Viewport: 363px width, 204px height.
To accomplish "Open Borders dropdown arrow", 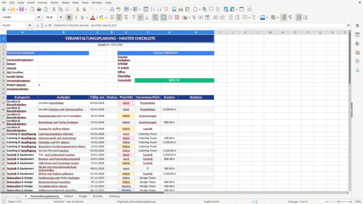I will click(249, 18).
